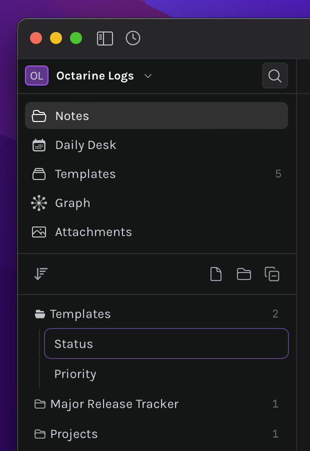Select the Status note
Screen dimensions: 310x451
point(166,343)
